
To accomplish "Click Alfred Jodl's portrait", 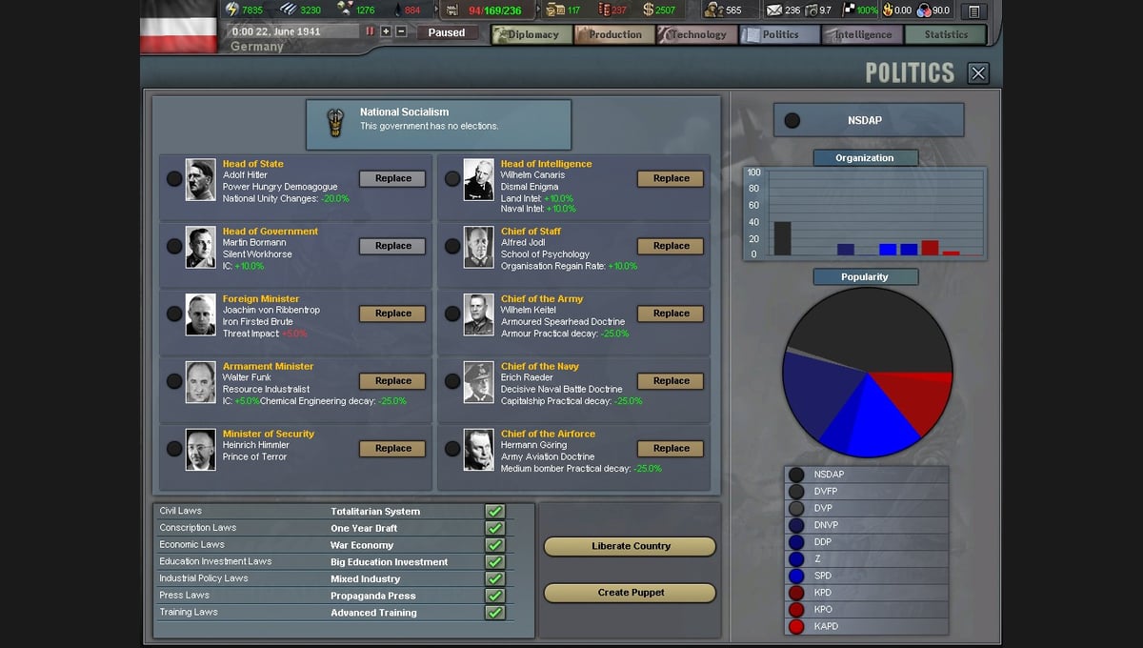I will coord(479,247).
